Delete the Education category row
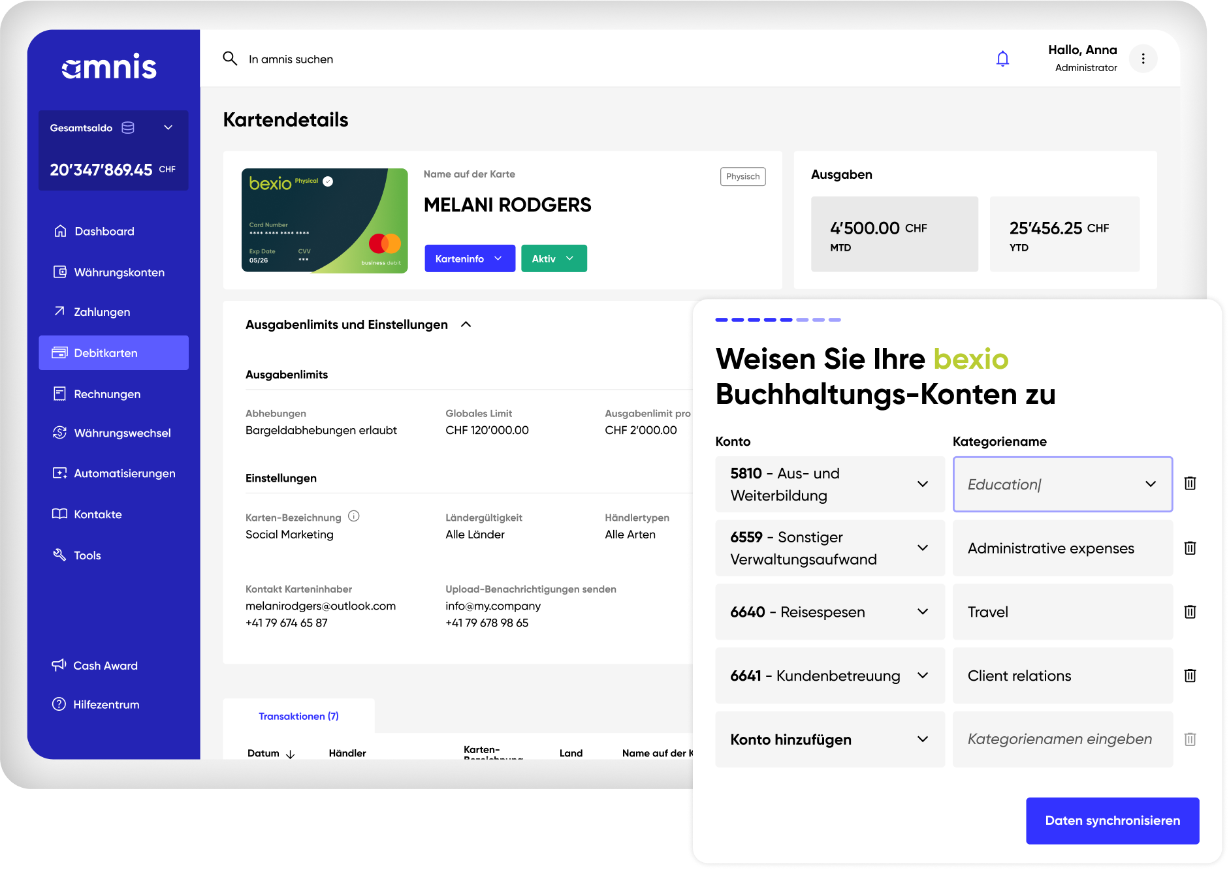The width and height of the screenshot is (1229, 870). tap(1190, 484)
